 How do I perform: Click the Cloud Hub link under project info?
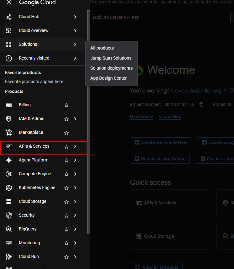(x=170, y=117)
